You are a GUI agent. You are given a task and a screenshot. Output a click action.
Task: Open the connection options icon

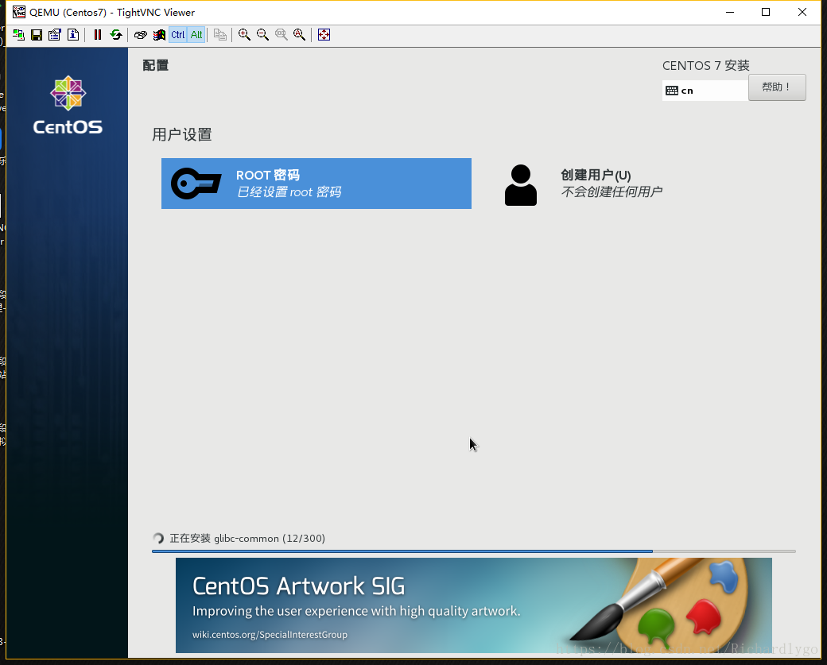pos(55,35)
